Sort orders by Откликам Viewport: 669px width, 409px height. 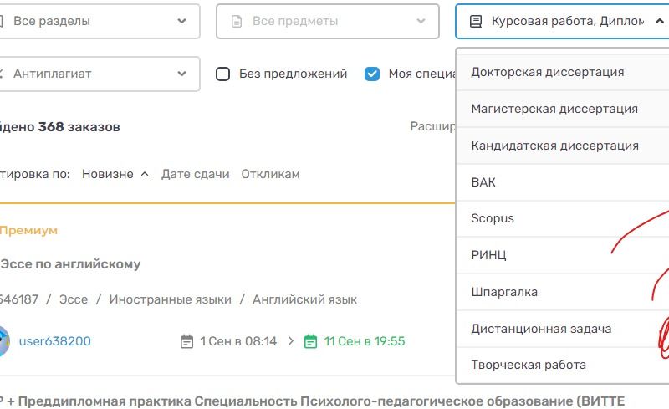[270, 174]
